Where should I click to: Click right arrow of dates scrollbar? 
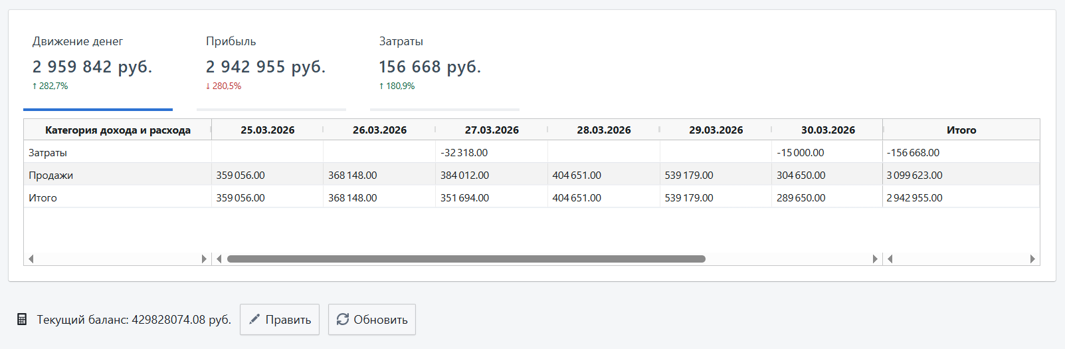pos(875,259)
